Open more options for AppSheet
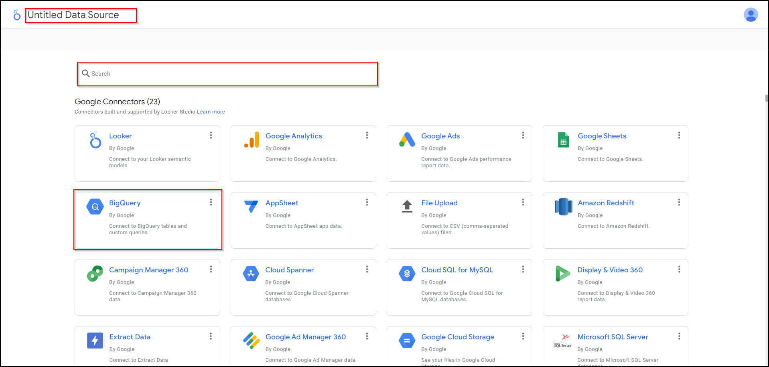The width and height of the screenshot is (769, 367). click(367, 203)
